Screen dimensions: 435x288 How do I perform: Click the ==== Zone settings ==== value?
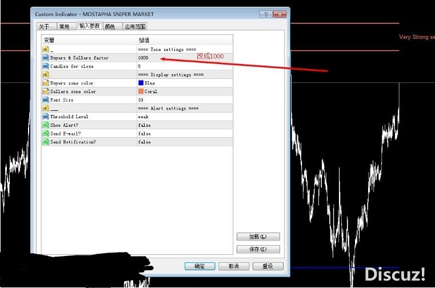(x=167, y=49)
